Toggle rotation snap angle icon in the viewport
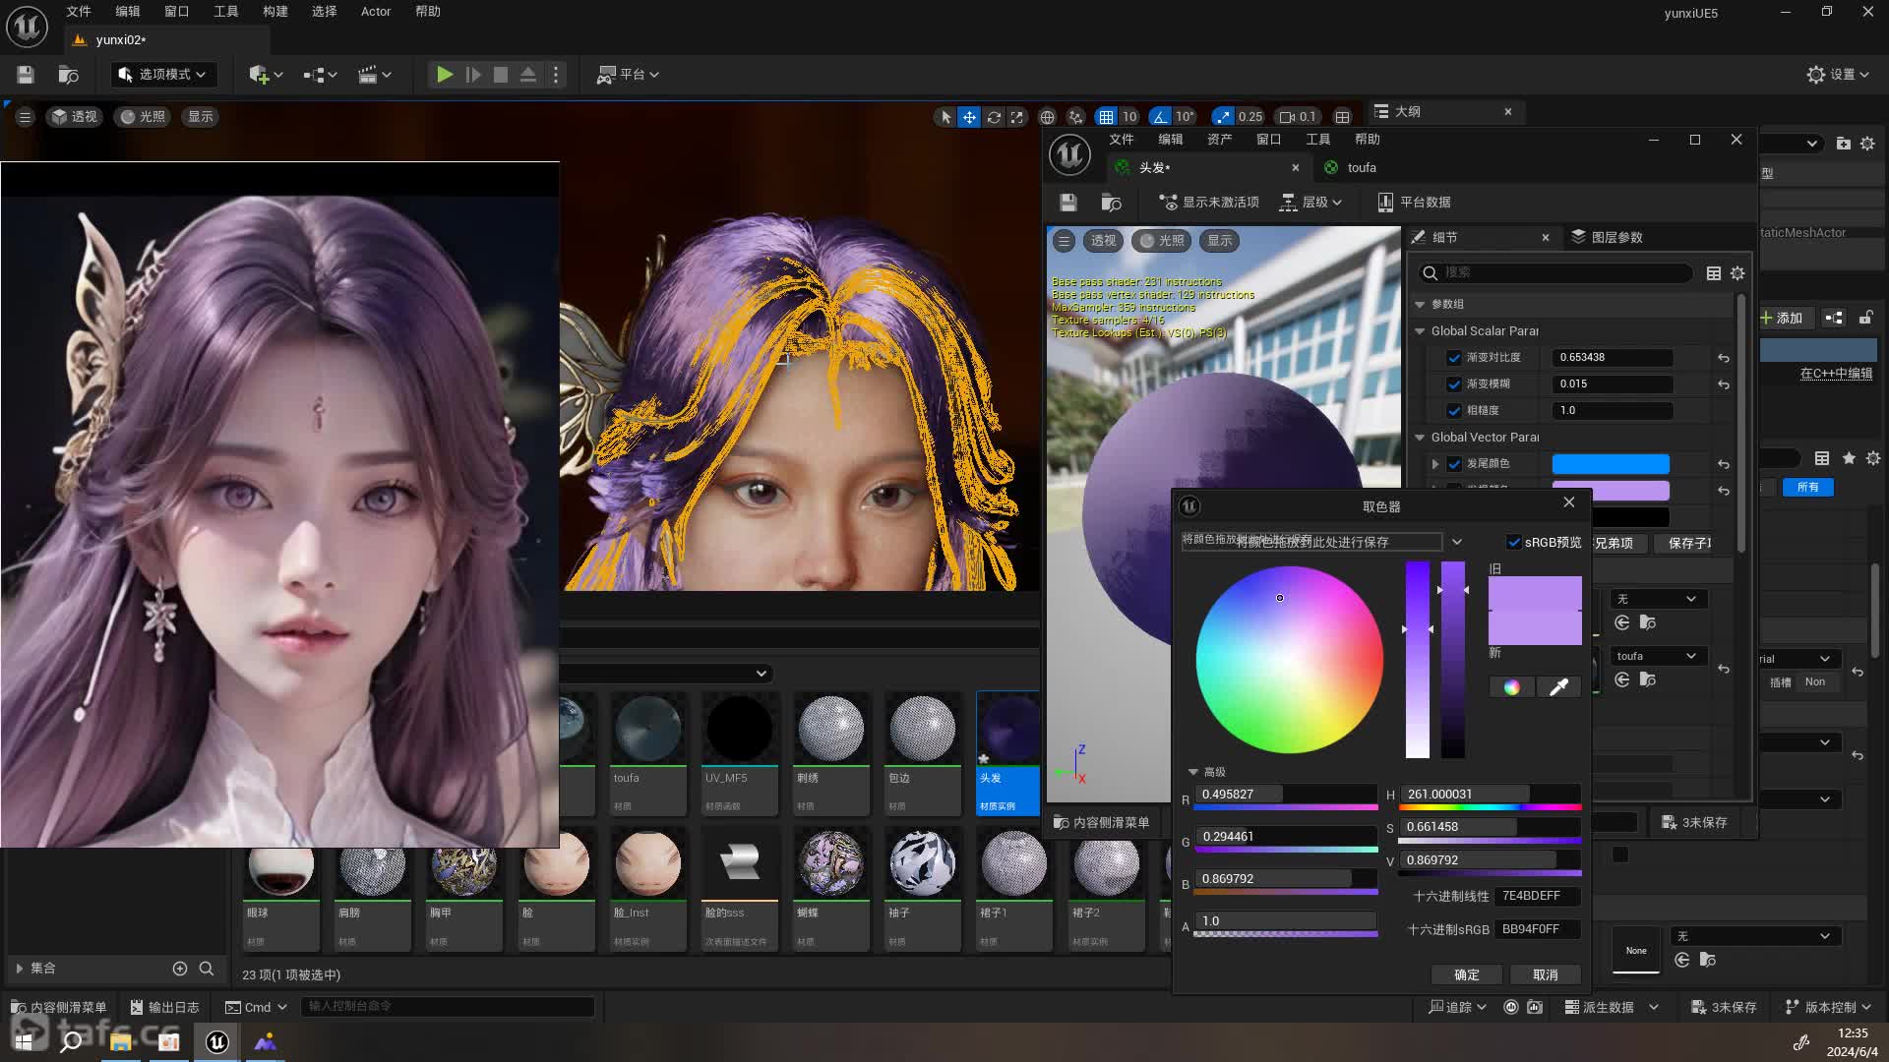Viewport: 1889px width, 1062px height. tap(1161, 117)
